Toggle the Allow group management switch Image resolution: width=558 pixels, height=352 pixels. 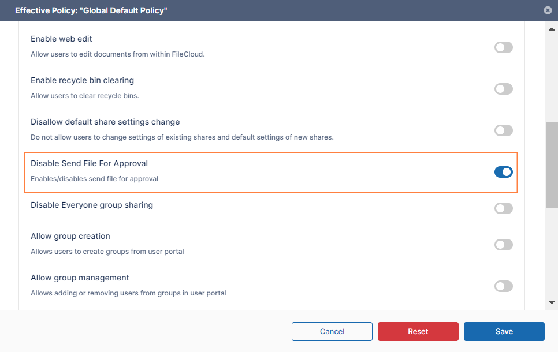coord(503,286)
